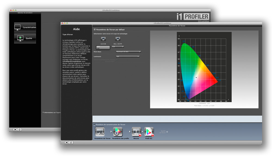Click the i1 PROFILER logo in back window
The height and width of the screenshot is (157, 272).
[193, 17]
